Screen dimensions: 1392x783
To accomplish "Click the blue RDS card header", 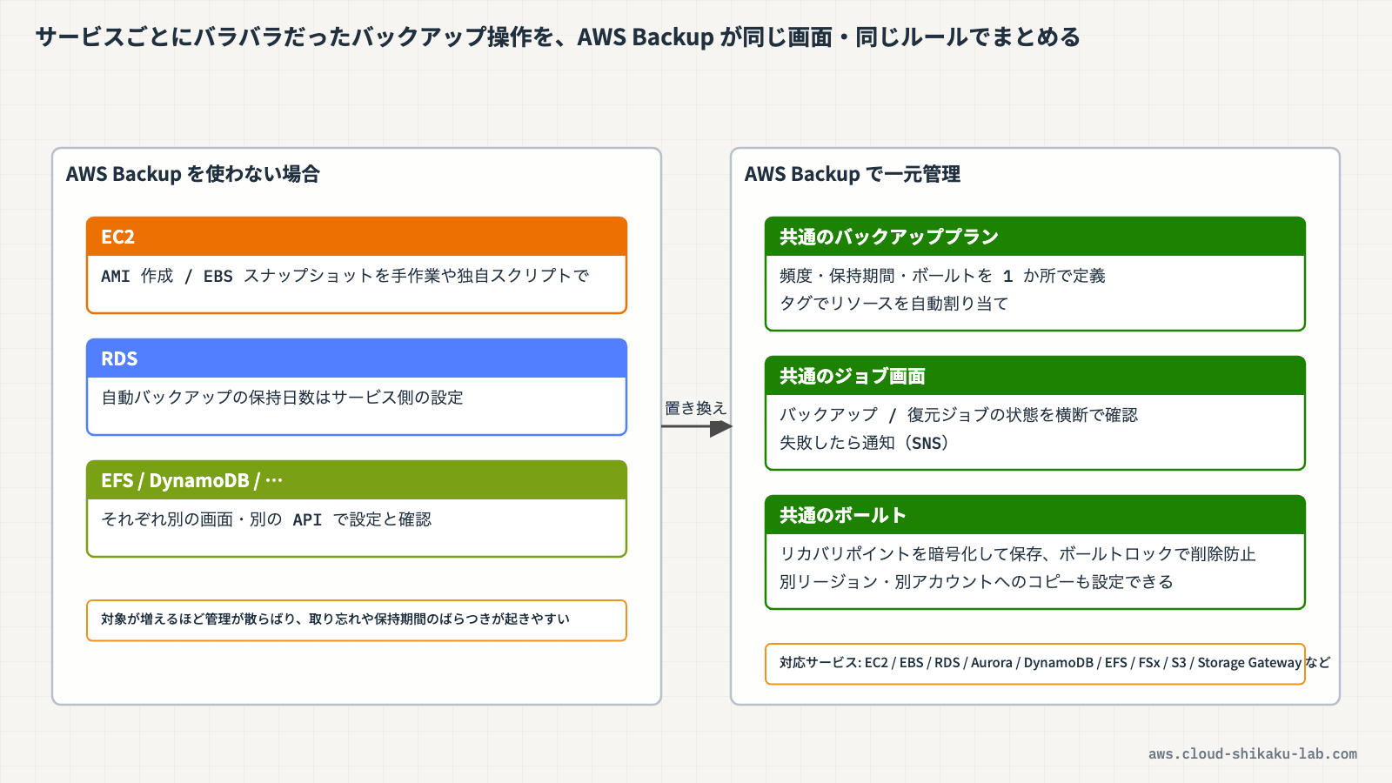I will pos(357,358).
